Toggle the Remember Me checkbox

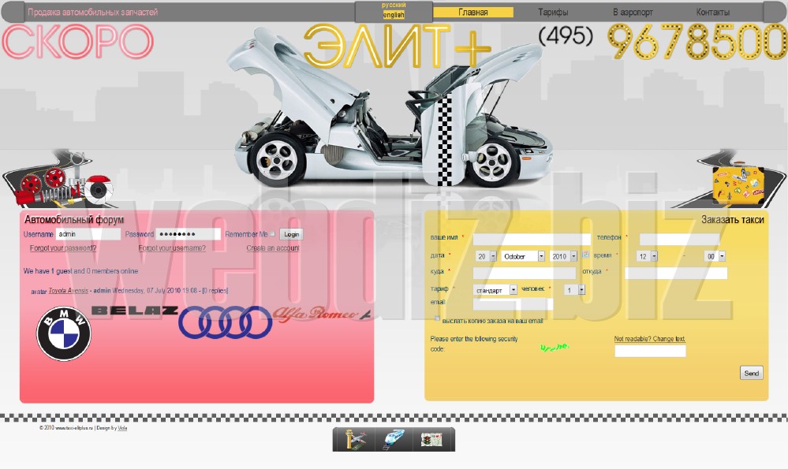pos(272,233)
